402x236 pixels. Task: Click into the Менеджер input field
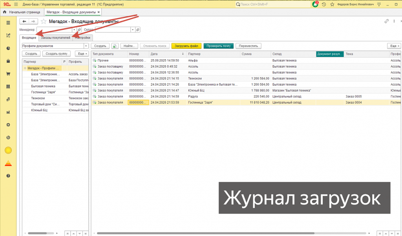click(55, 30)
